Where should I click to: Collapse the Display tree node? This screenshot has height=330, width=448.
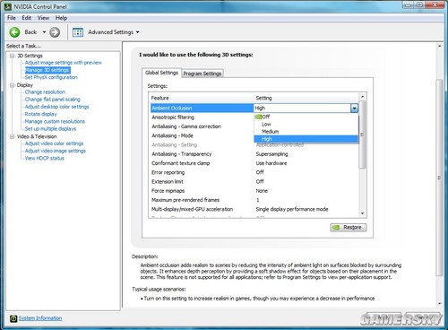pos(13,85)
